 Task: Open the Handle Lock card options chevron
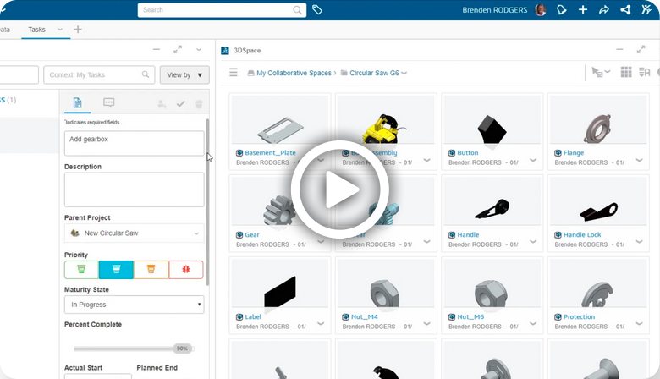pyautogui.click(x=639, y=241)
